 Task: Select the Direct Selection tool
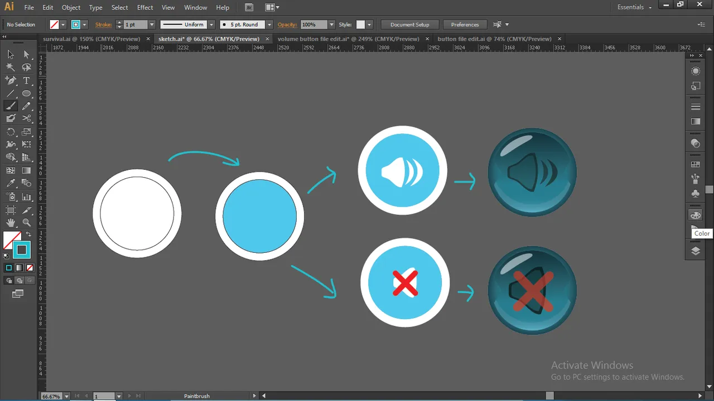pos(26,54)
